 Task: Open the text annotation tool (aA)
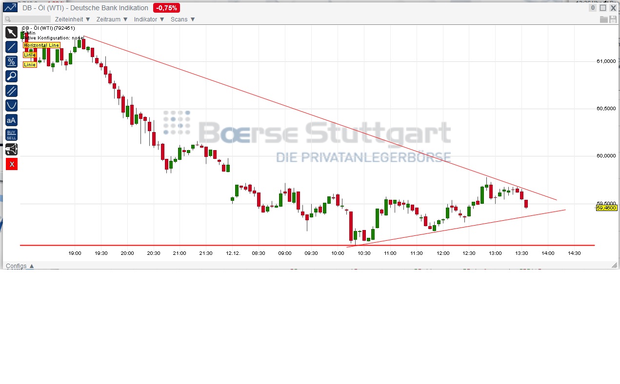coord(11,120)
